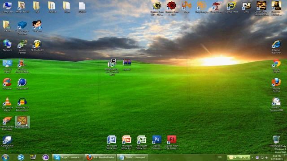
Task: Open Mozilla Firefox desktop shortcut
Action: point(276,85)
